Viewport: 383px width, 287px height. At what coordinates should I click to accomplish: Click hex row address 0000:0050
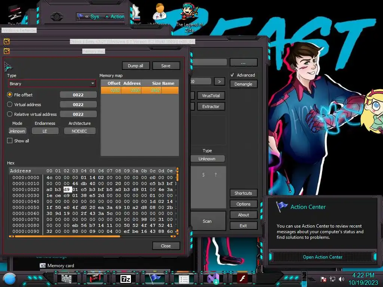(26, 207)
